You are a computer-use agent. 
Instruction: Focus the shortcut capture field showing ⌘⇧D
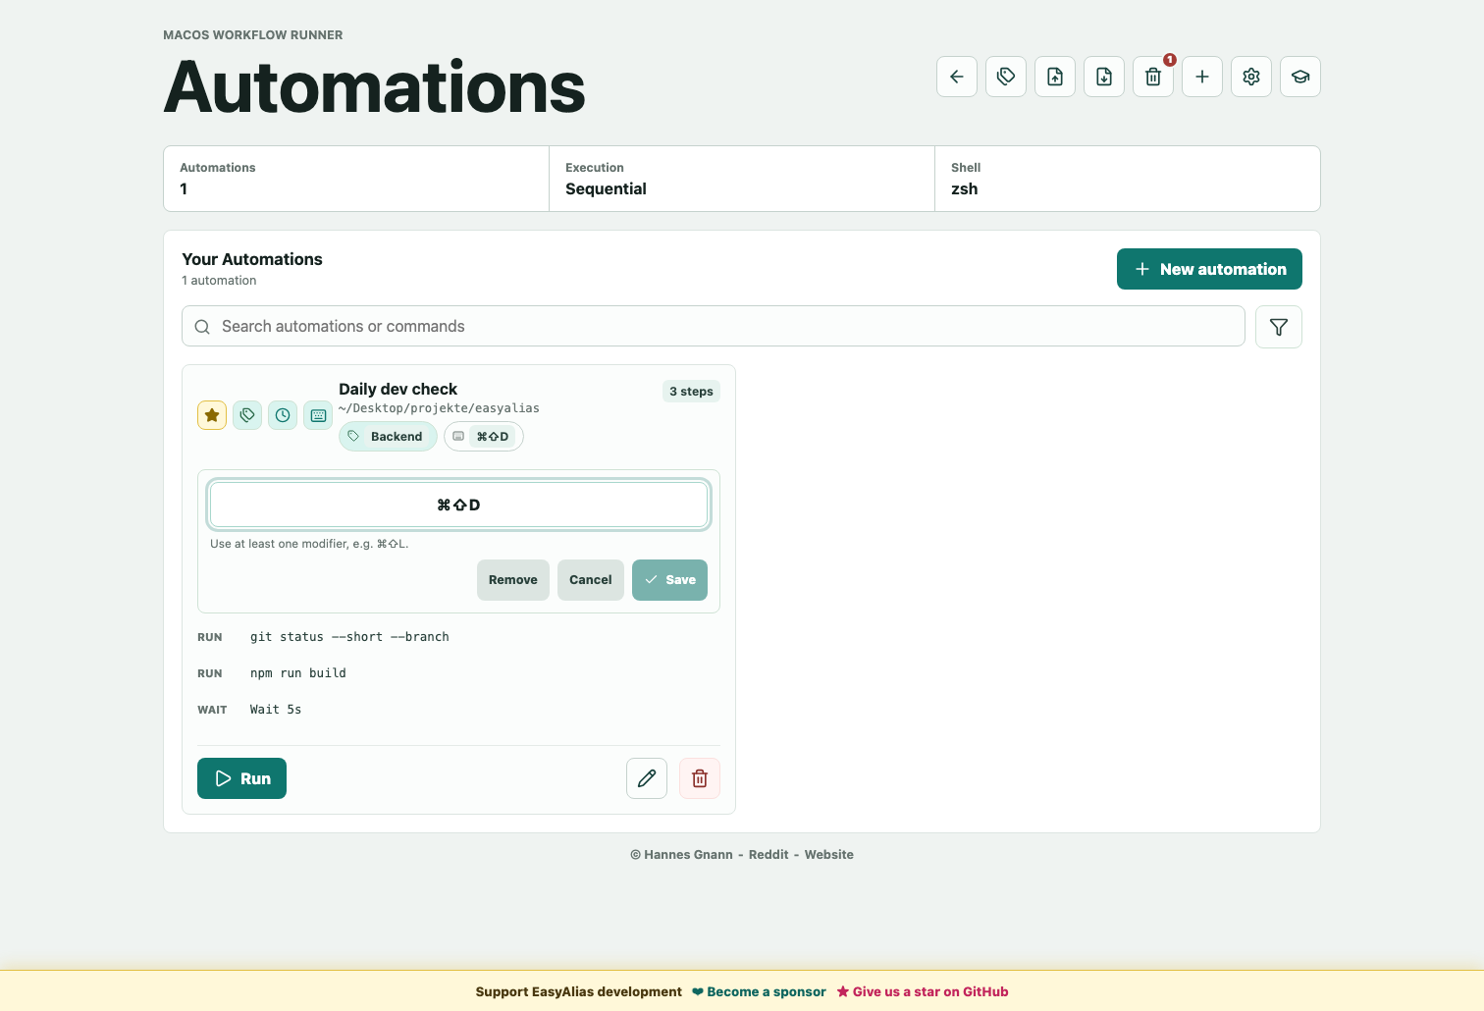[x=458, y=505]
